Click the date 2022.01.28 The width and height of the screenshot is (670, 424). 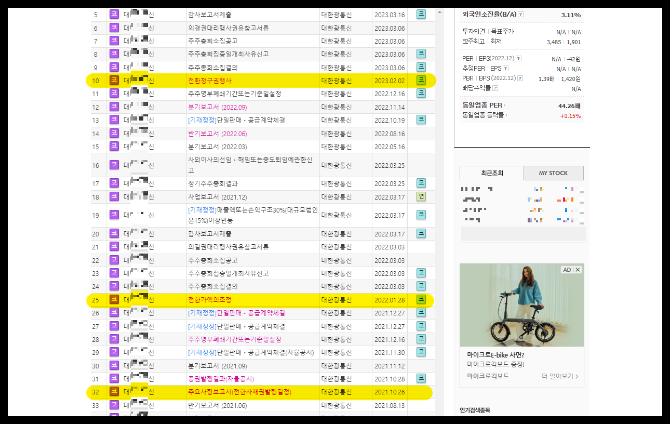(x=390, y=300)
